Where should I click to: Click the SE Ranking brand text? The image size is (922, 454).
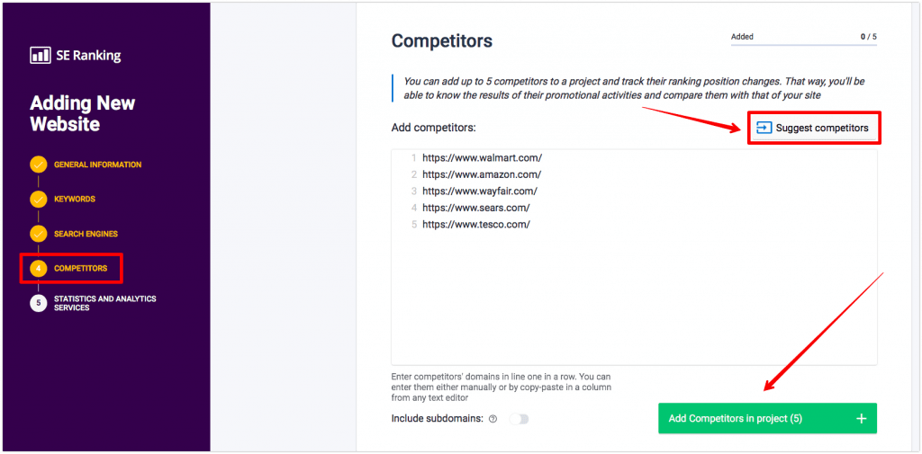point(89,56)
